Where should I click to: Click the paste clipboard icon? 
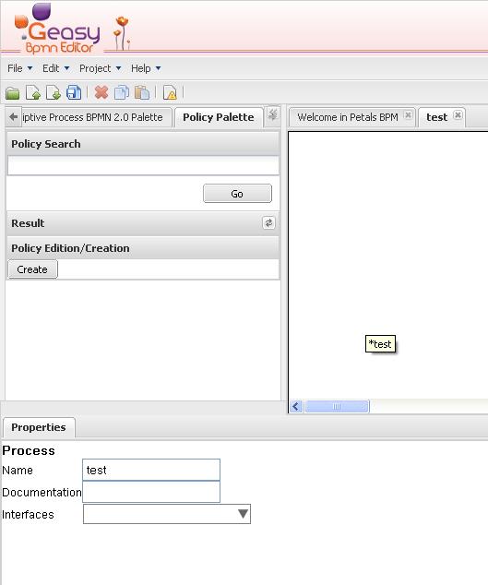pyautogui.click(x=142, y=92)
